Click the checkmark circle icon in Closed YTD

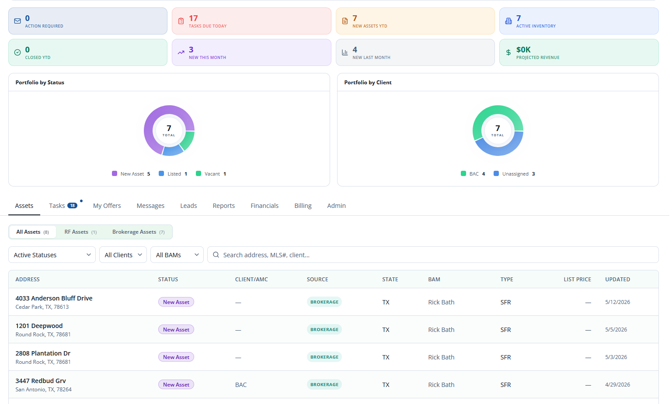(x=17, y=52)
